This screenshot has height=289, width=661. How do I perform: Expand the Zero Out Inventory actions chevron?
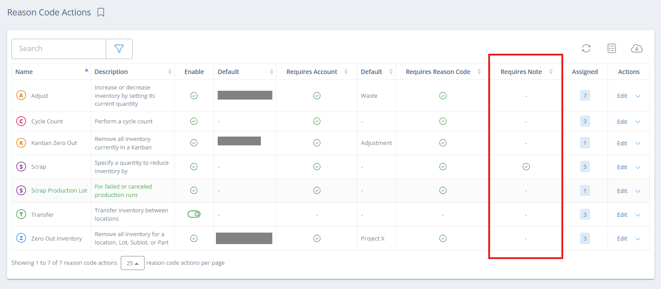click(x=638, y=239)
